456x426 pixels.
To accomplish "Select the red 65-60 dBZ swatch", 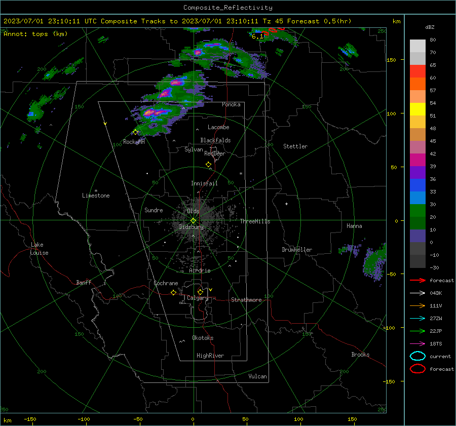I will click(x=417, y=71).
